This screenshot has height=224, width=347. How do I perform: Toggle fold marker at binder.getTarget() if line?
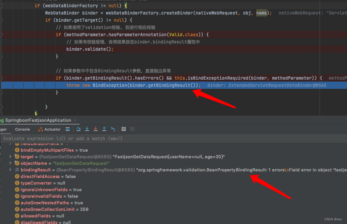[1, 20]
